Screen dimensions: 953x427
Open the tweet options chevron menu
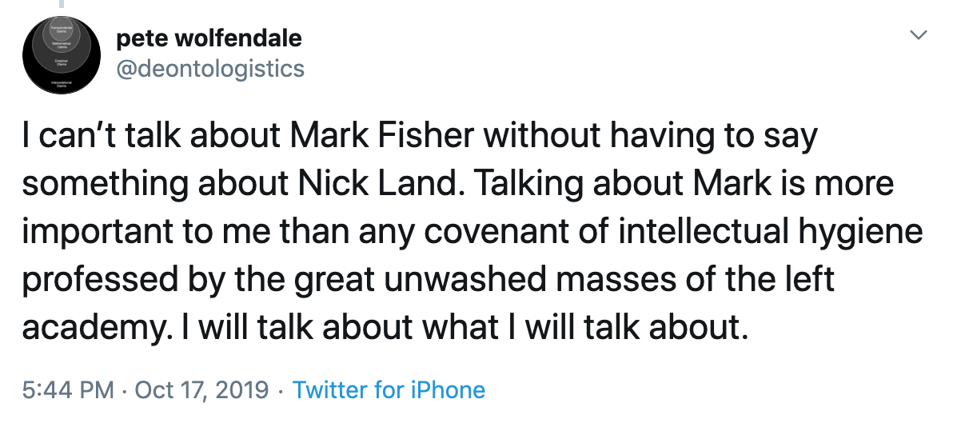(919, 36)
